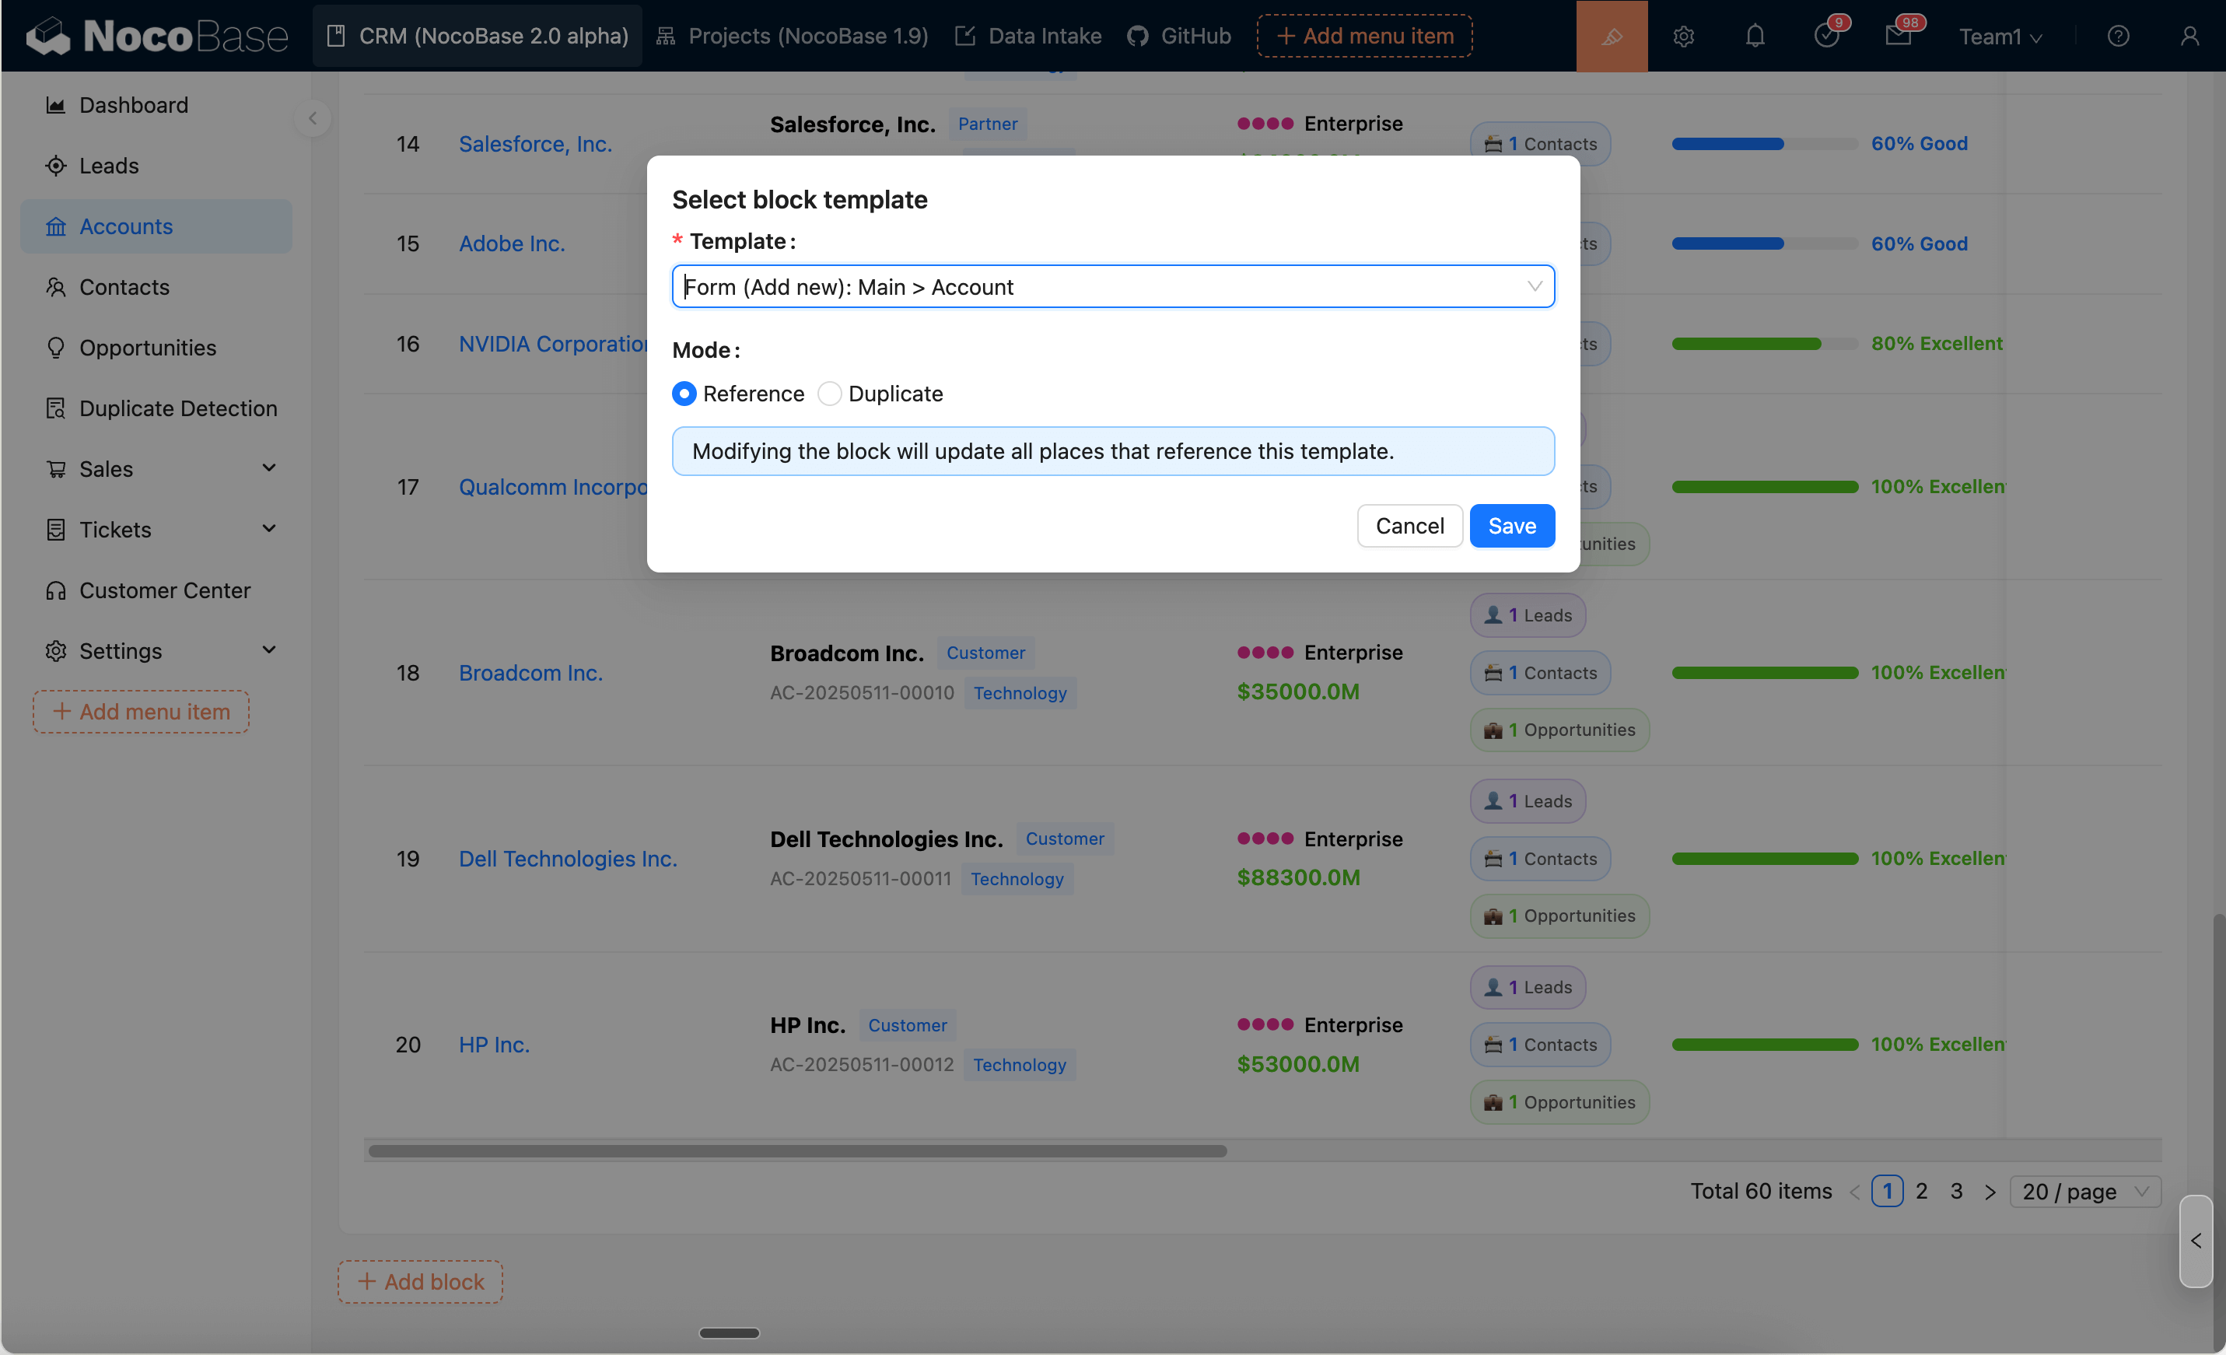Open the workflow tasks icon with badge 9
2226x1355 pixels.
click(1825, 36)
